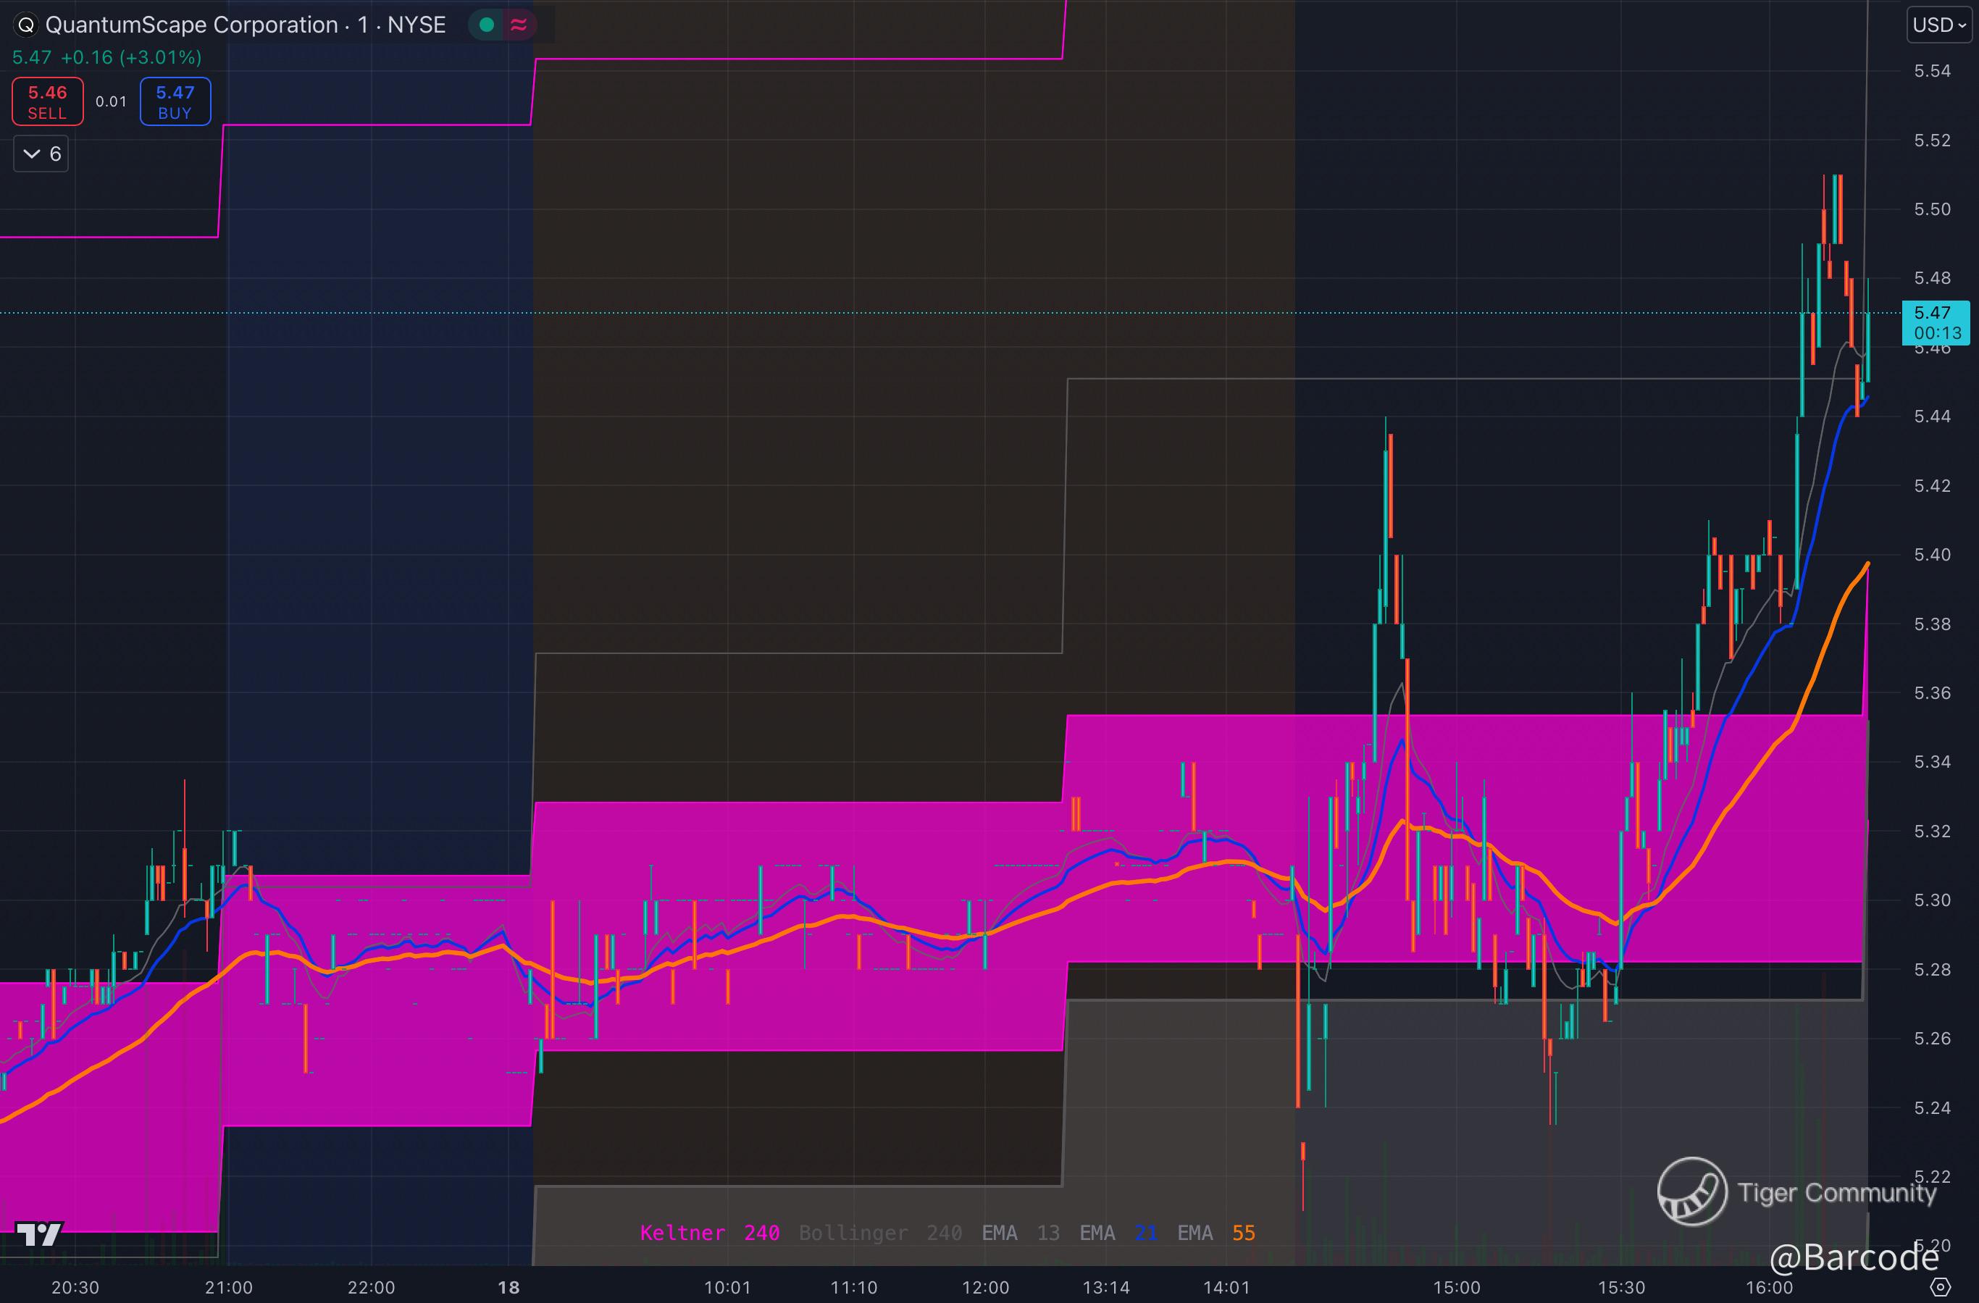Viewport: 1979px width, 1303px height.
Task: Select the Keltner 240 legend label
Action: tap(709, 1232)
